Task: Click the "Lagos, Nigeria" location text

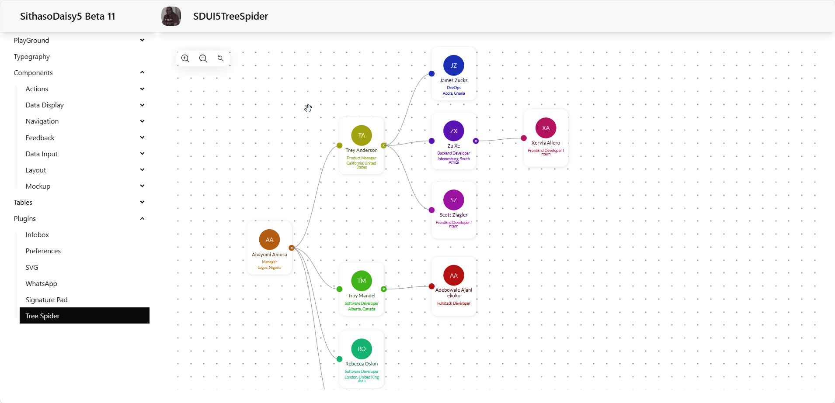Action: 269,268
